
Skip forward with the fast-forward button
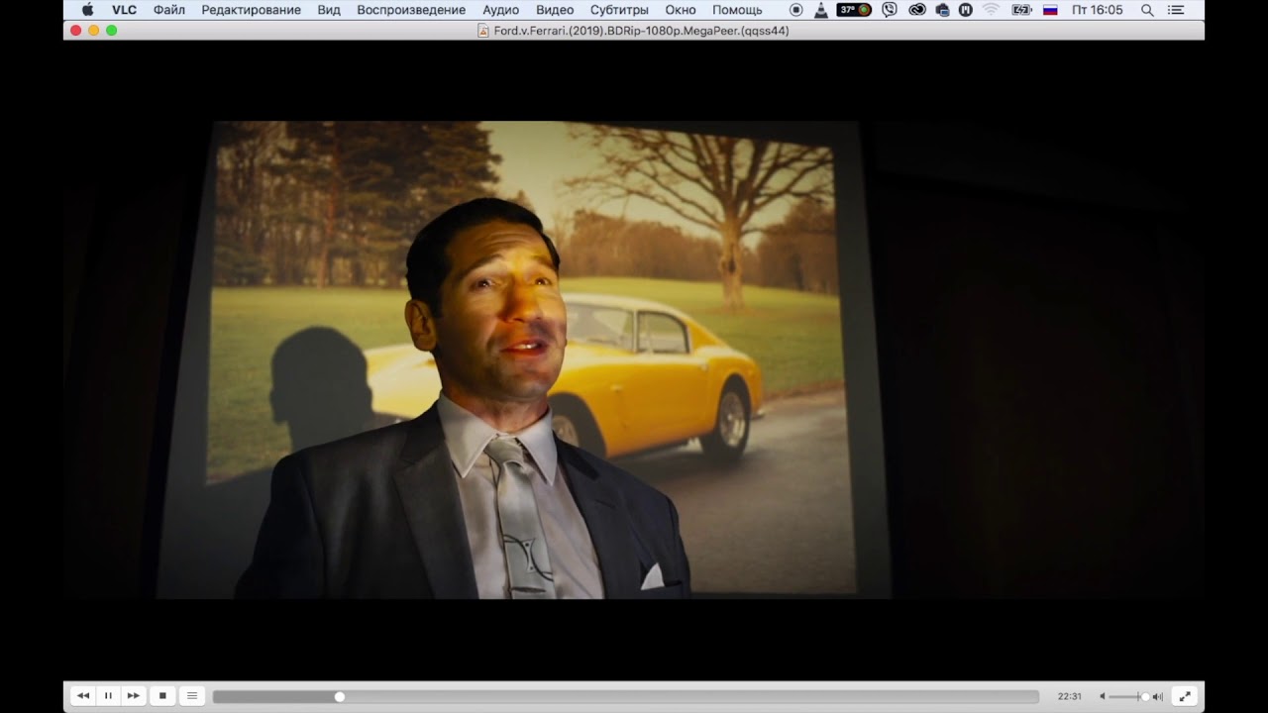(133, 696)
